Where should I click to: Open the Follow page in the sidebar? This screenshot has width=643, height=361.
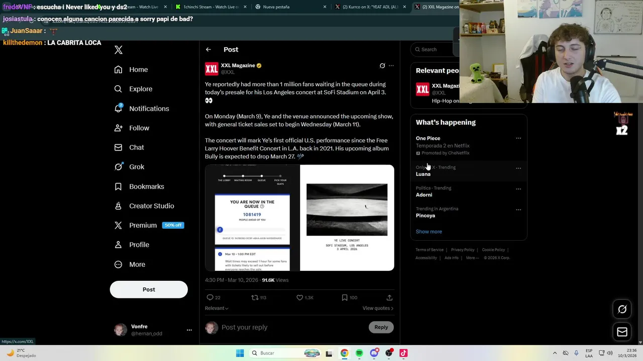[x=132, y=128]
